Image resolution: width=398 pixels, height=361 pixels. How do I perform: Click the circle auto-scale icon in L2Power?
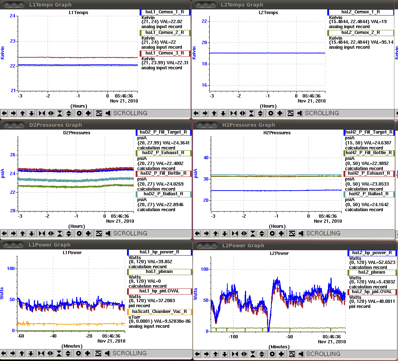(272, 354)
